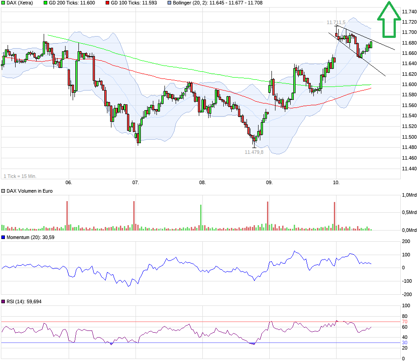The height and width of the screenshot is (363, 419).
Task: Click the price axis value '11.740'
Action: [409, 12]
